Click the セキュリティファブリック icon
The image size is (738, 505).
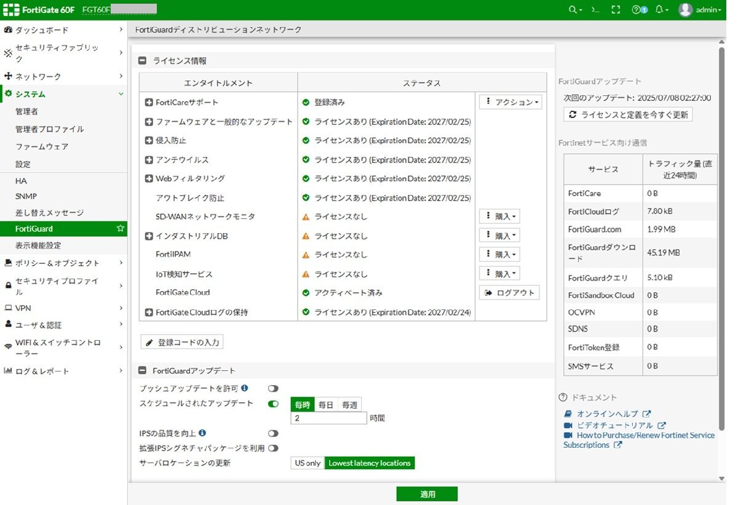[x=8, y=53]
